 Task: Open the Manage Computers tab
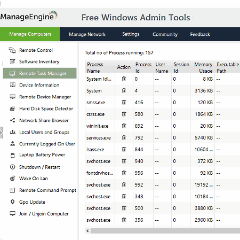click(x=30, y=34)
